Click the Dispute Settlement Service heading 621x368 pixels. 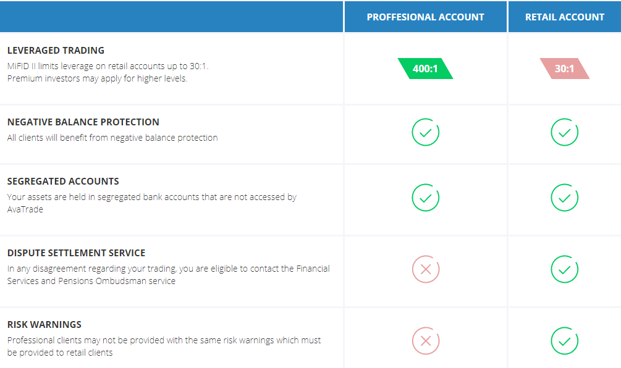(76, 253)
